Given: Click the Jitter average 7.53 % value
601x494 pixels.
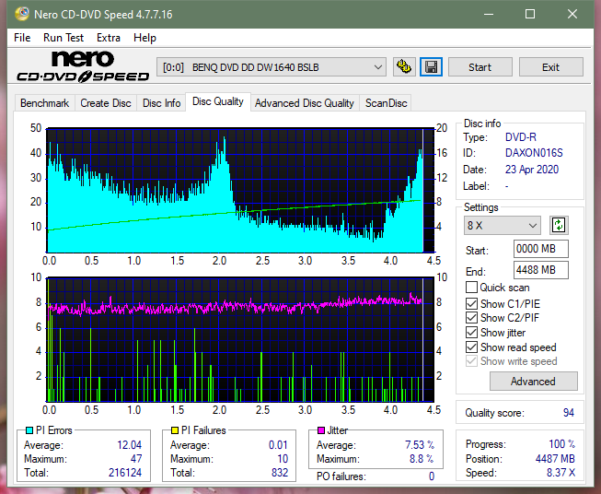Looking at the screenshot, I should (x=420, y=445).
